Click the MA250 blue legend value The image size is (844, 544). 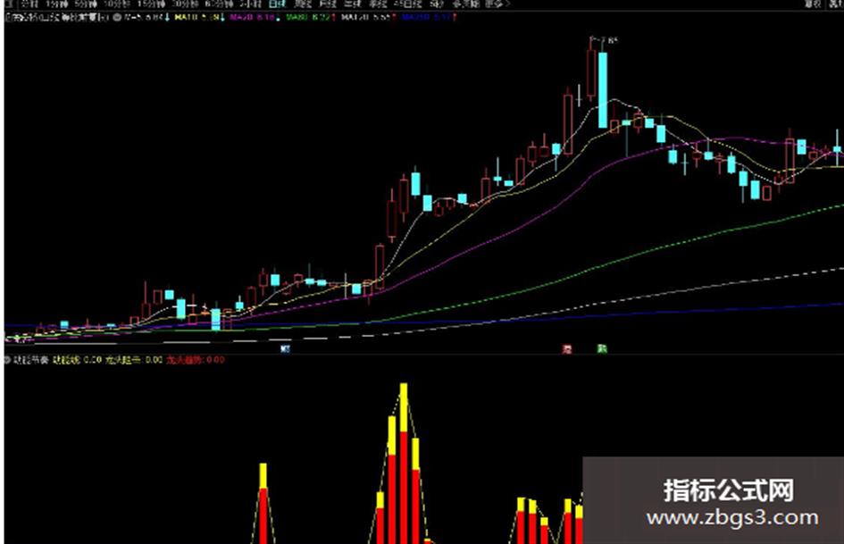427,17
